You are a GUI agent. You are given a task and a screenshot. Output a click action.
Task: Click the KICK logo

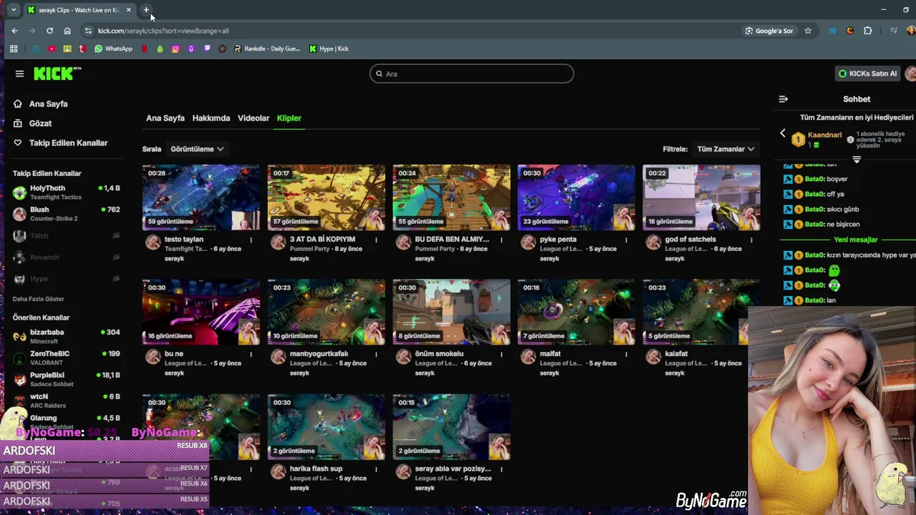click(57, 74)
